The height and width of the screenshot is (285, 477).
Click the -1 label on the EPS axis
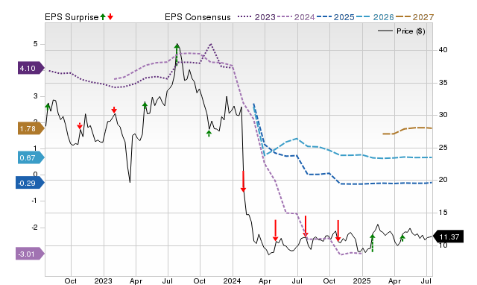tap(34, 201)
